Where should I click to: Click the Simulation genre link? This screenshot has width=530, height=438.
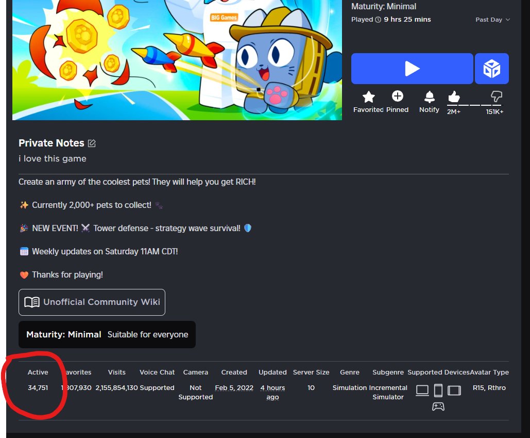[350, 388]
